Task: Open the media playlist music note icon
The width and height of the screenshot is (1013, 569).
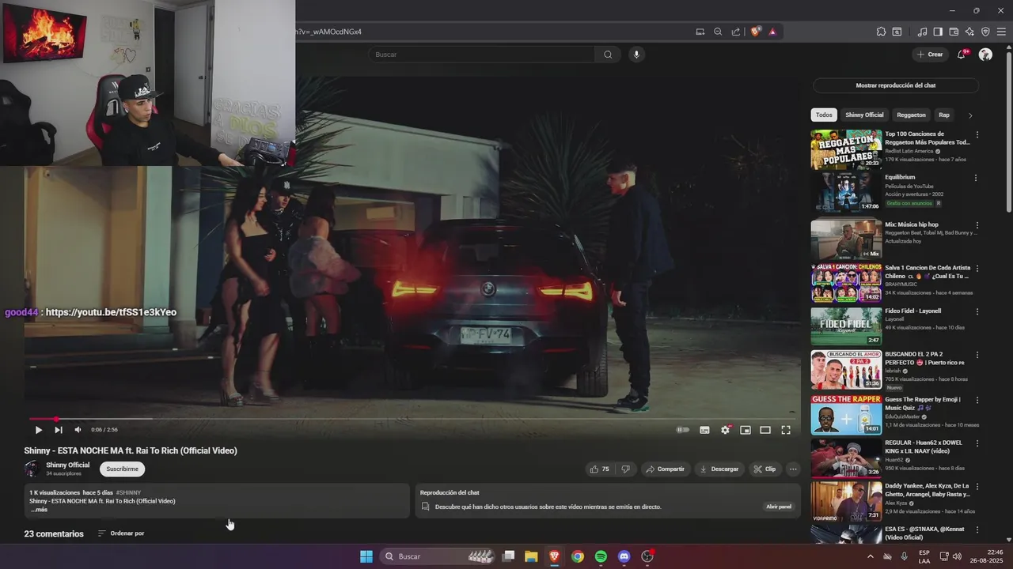Action: click(x=922, y=32)
